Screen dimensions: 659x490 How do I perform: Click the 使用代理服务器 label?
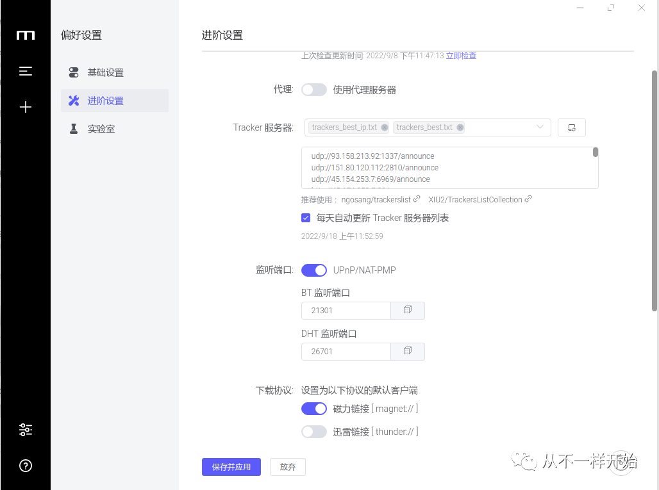(364, 90)
